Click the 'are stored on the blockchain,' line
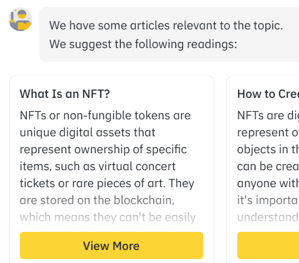The image size is (299, 263). pyautogui.click(x=97, y=200)
